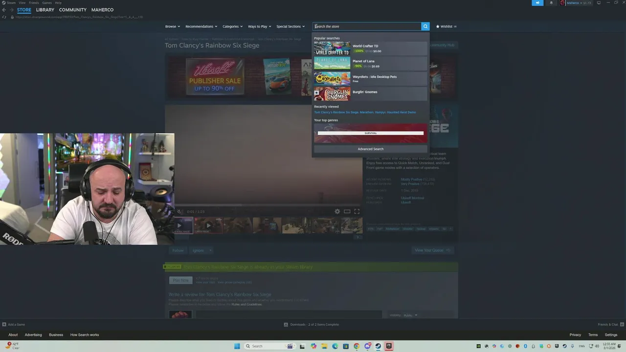Viewport: 626px width, 352px height.
Task: Expand the Categories dropdown
Action: pyautogui.click(x=232, y=26)
